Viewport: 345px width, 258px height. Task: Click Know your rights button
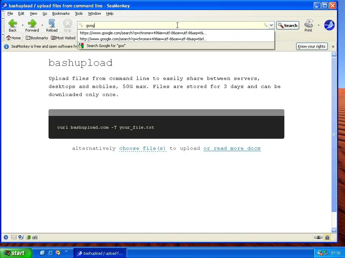(312, 46)
